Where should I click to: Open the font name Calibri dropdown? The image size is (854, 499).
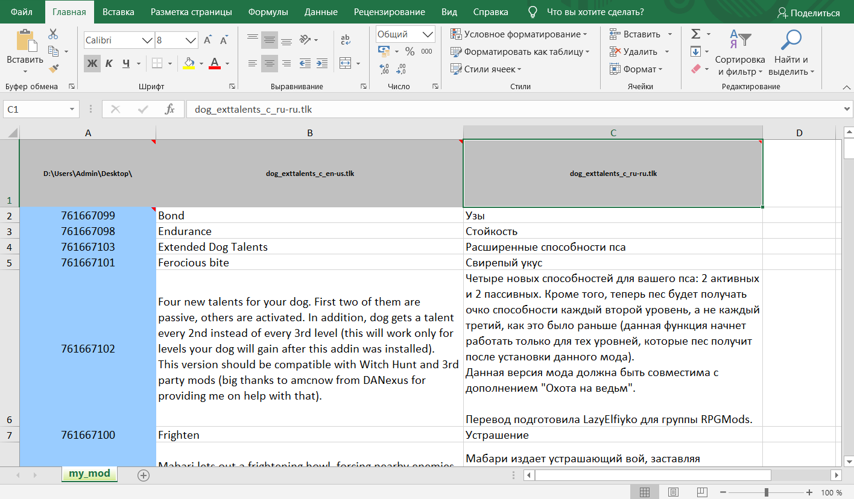[x=147, y=40]
